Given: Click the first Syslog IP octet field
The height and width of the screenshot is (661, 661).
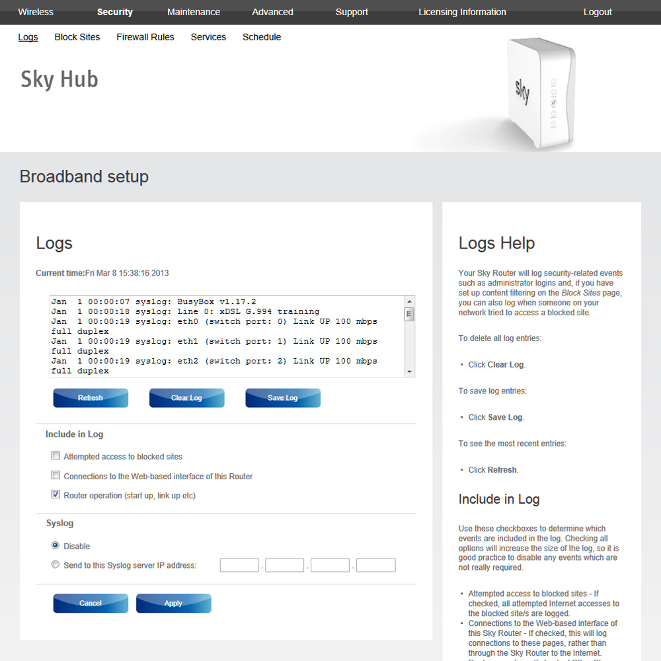Looking at the screenshot, I should pos(239,565).
